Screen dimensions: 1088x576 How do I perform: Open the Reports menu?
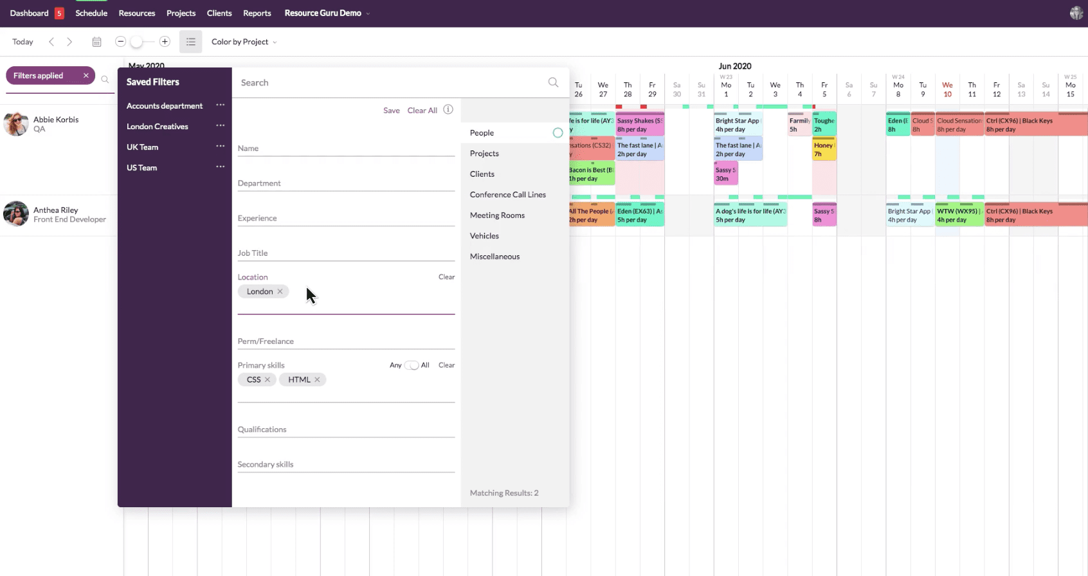pos(257,13)
